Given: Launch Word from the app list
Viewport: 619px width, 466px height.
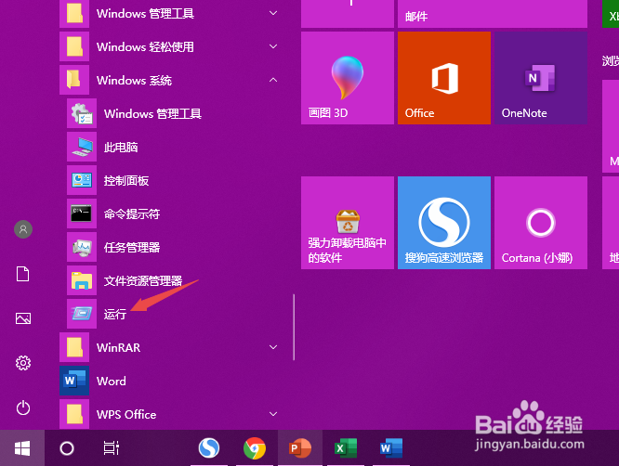Looking at the screenshot, I should 74,381.
